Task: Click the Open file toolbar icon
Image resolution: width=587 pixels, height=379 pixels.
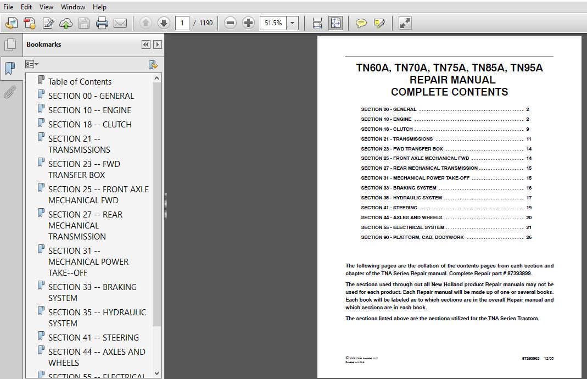Action: pos(12,23)
